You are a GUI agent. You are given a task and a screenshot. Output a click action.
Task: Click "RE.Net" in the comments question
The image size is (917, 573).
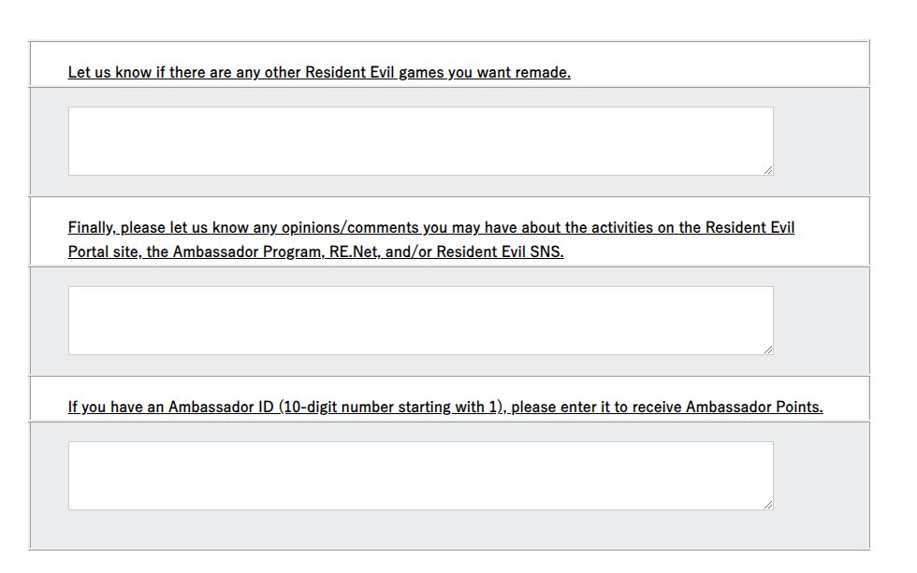click(353, 252)
